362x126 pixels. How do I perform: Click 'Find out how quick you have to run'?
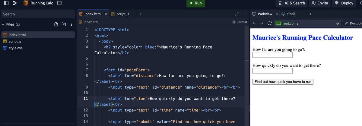click(x=283, y=82)
